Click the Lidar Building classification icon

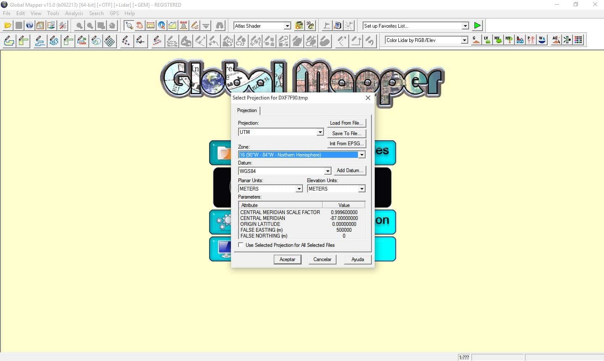(x=520, y=40)
